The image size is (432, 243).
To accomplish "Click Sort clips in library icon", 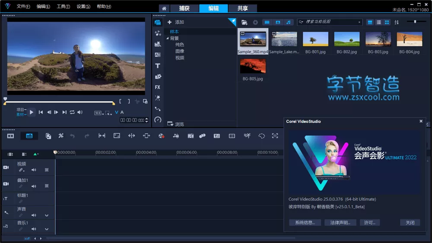I will point(397,22).
